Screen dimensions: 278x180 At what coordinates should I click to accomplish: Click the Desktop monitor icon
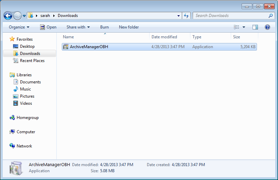16,46
